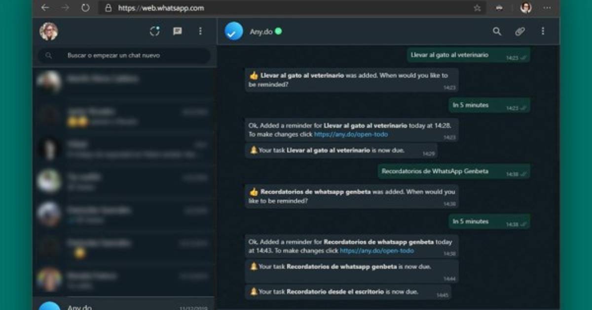Image resolution: width=592 pixels, height=310 pixels.
Task: Open Any.do contact avatar in header
Action: coord(234,31)
